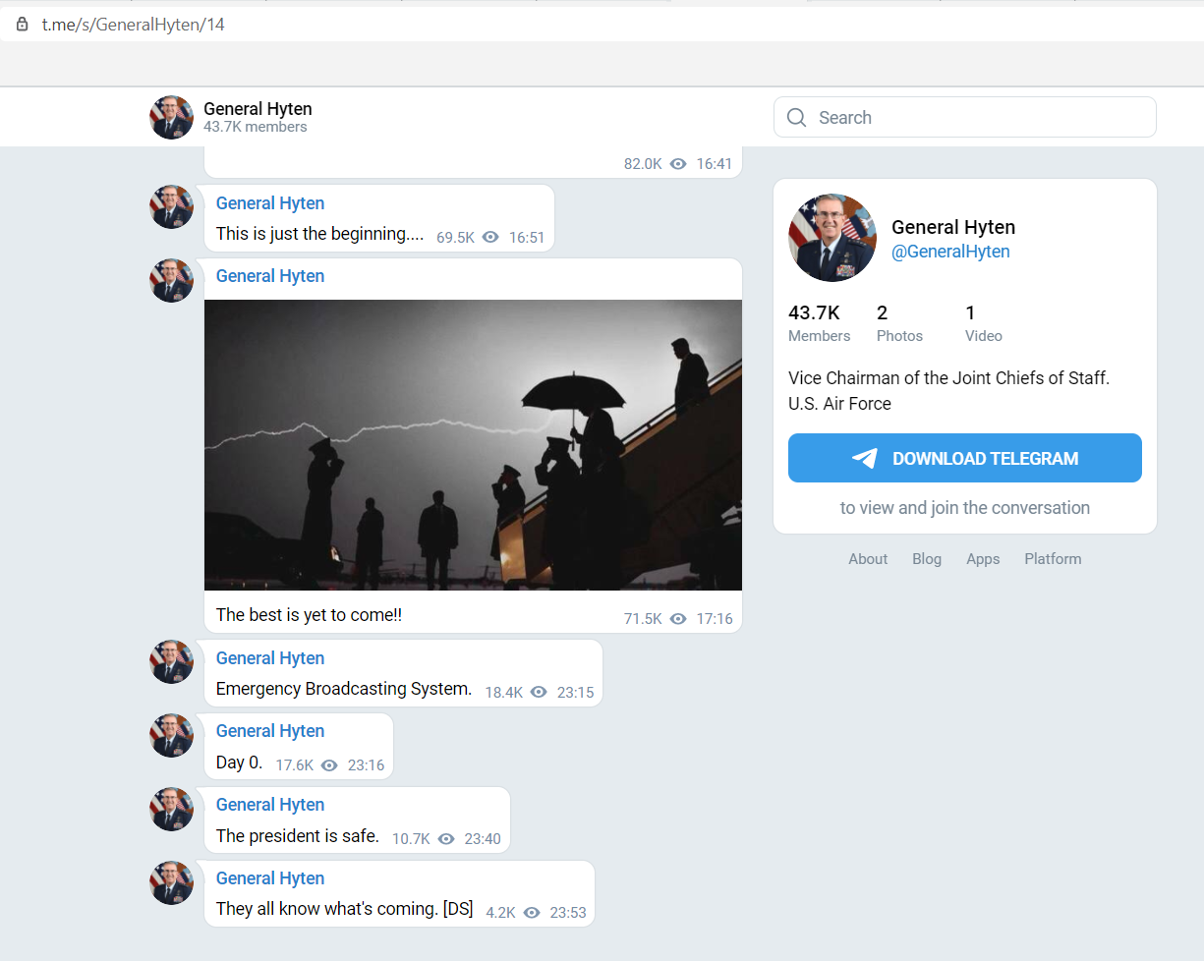1204x961 pixels.
Task: Click the large profile photo in info card
Action: (832, 238)
